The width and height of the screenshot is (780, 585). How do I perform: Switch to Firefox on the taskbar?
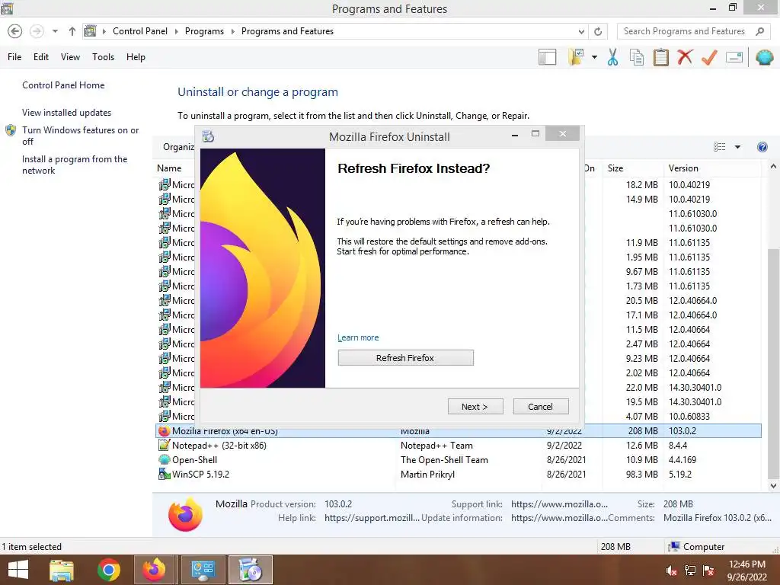pyautogui.click(x=154, y=570)
